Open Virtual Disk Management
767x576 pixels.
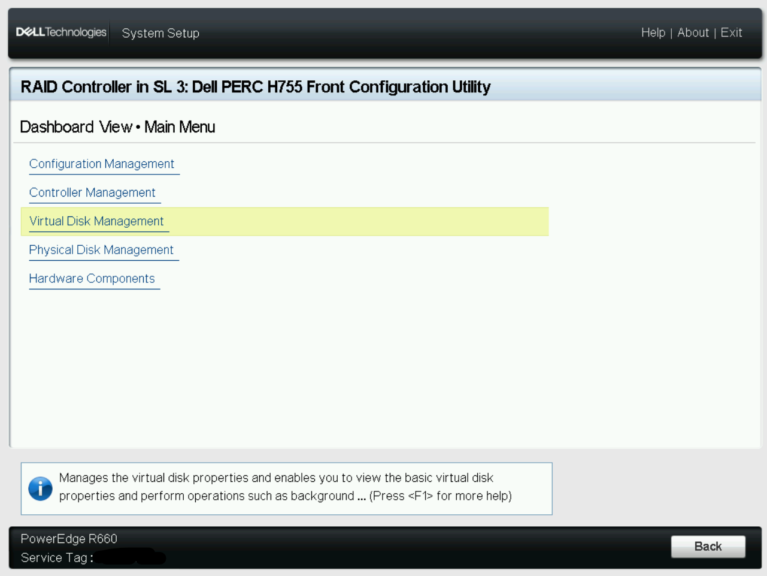point(96,222)
